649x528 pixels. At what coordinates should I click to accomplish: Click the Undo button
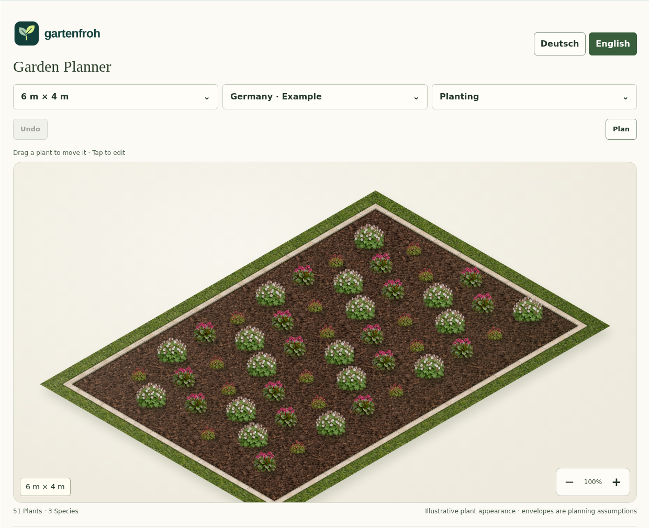point(30,129)
